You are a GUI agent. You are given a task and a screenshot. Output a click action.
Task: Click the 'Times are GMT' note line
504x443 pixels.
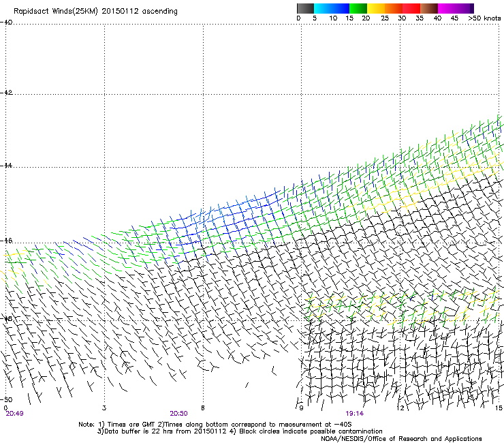tap(215, 425)
